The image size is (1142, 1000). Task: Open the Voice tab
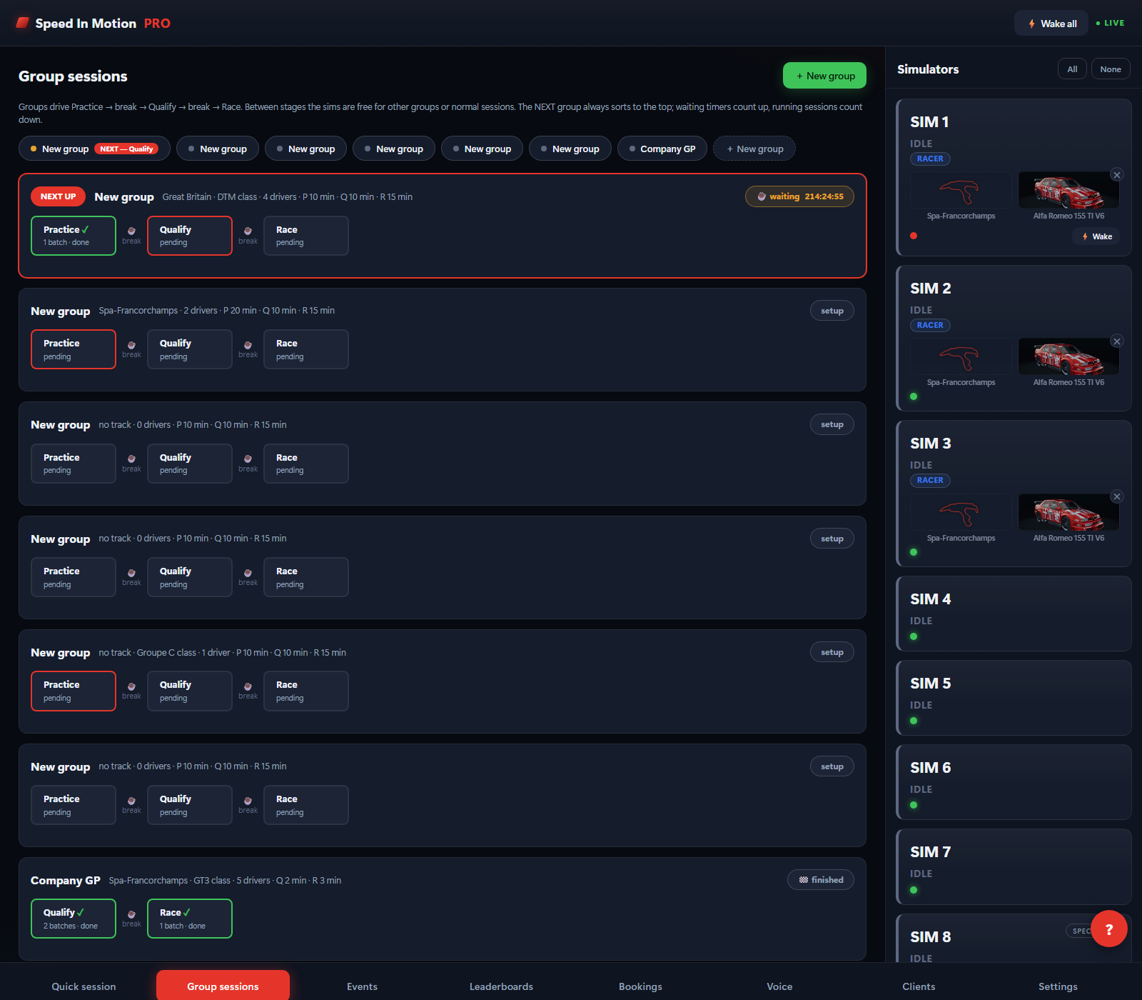[779, 986]
